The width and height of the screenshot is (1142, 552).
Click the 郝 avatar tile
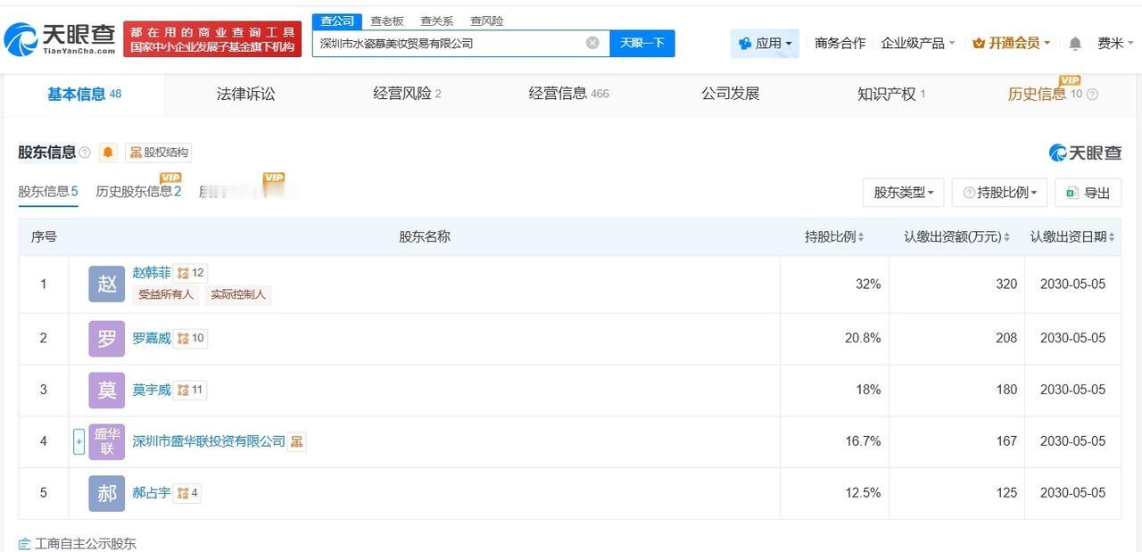[107, 492]
